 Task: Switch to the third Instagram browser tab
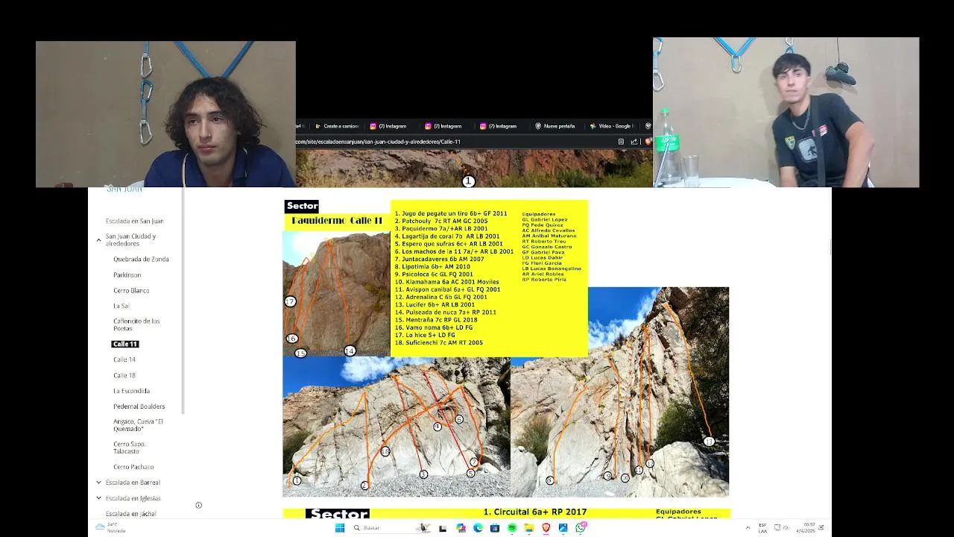coord(500,126)
